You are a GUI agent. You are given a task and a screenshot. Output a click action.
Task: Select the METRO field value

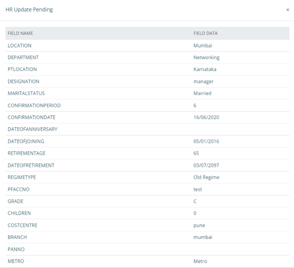coord(200,261)
